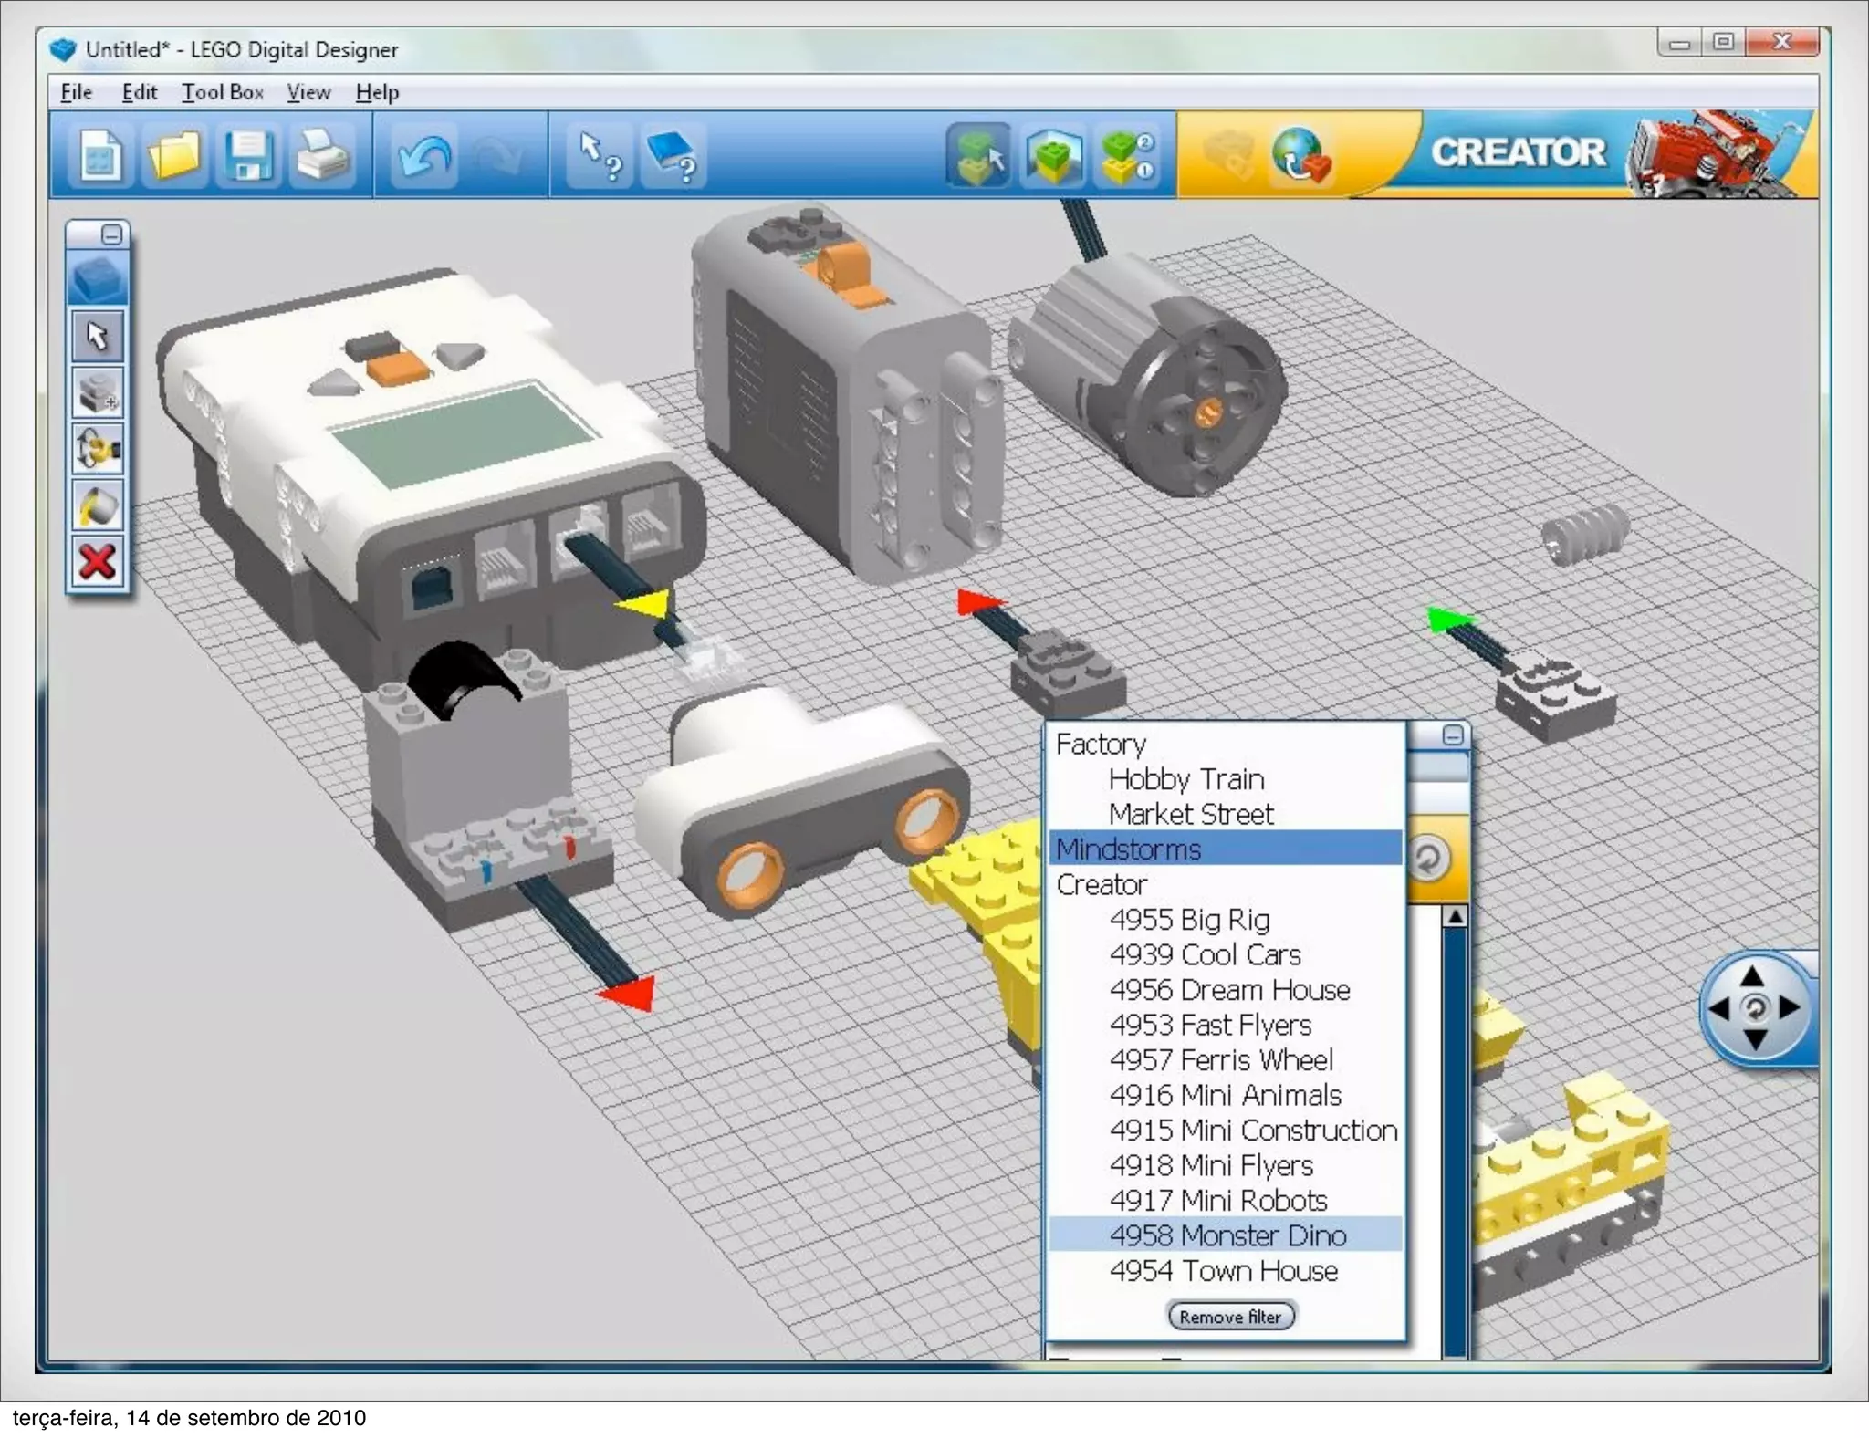The height and width of the screenshot is (1438, 1869).
Task: Click the New model icon
Action: (x=99, y=155)
